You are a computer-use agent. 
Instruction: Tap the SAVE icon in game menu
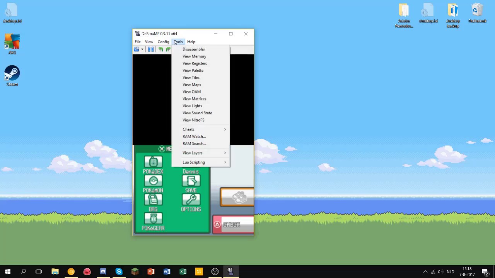(191, 181)
